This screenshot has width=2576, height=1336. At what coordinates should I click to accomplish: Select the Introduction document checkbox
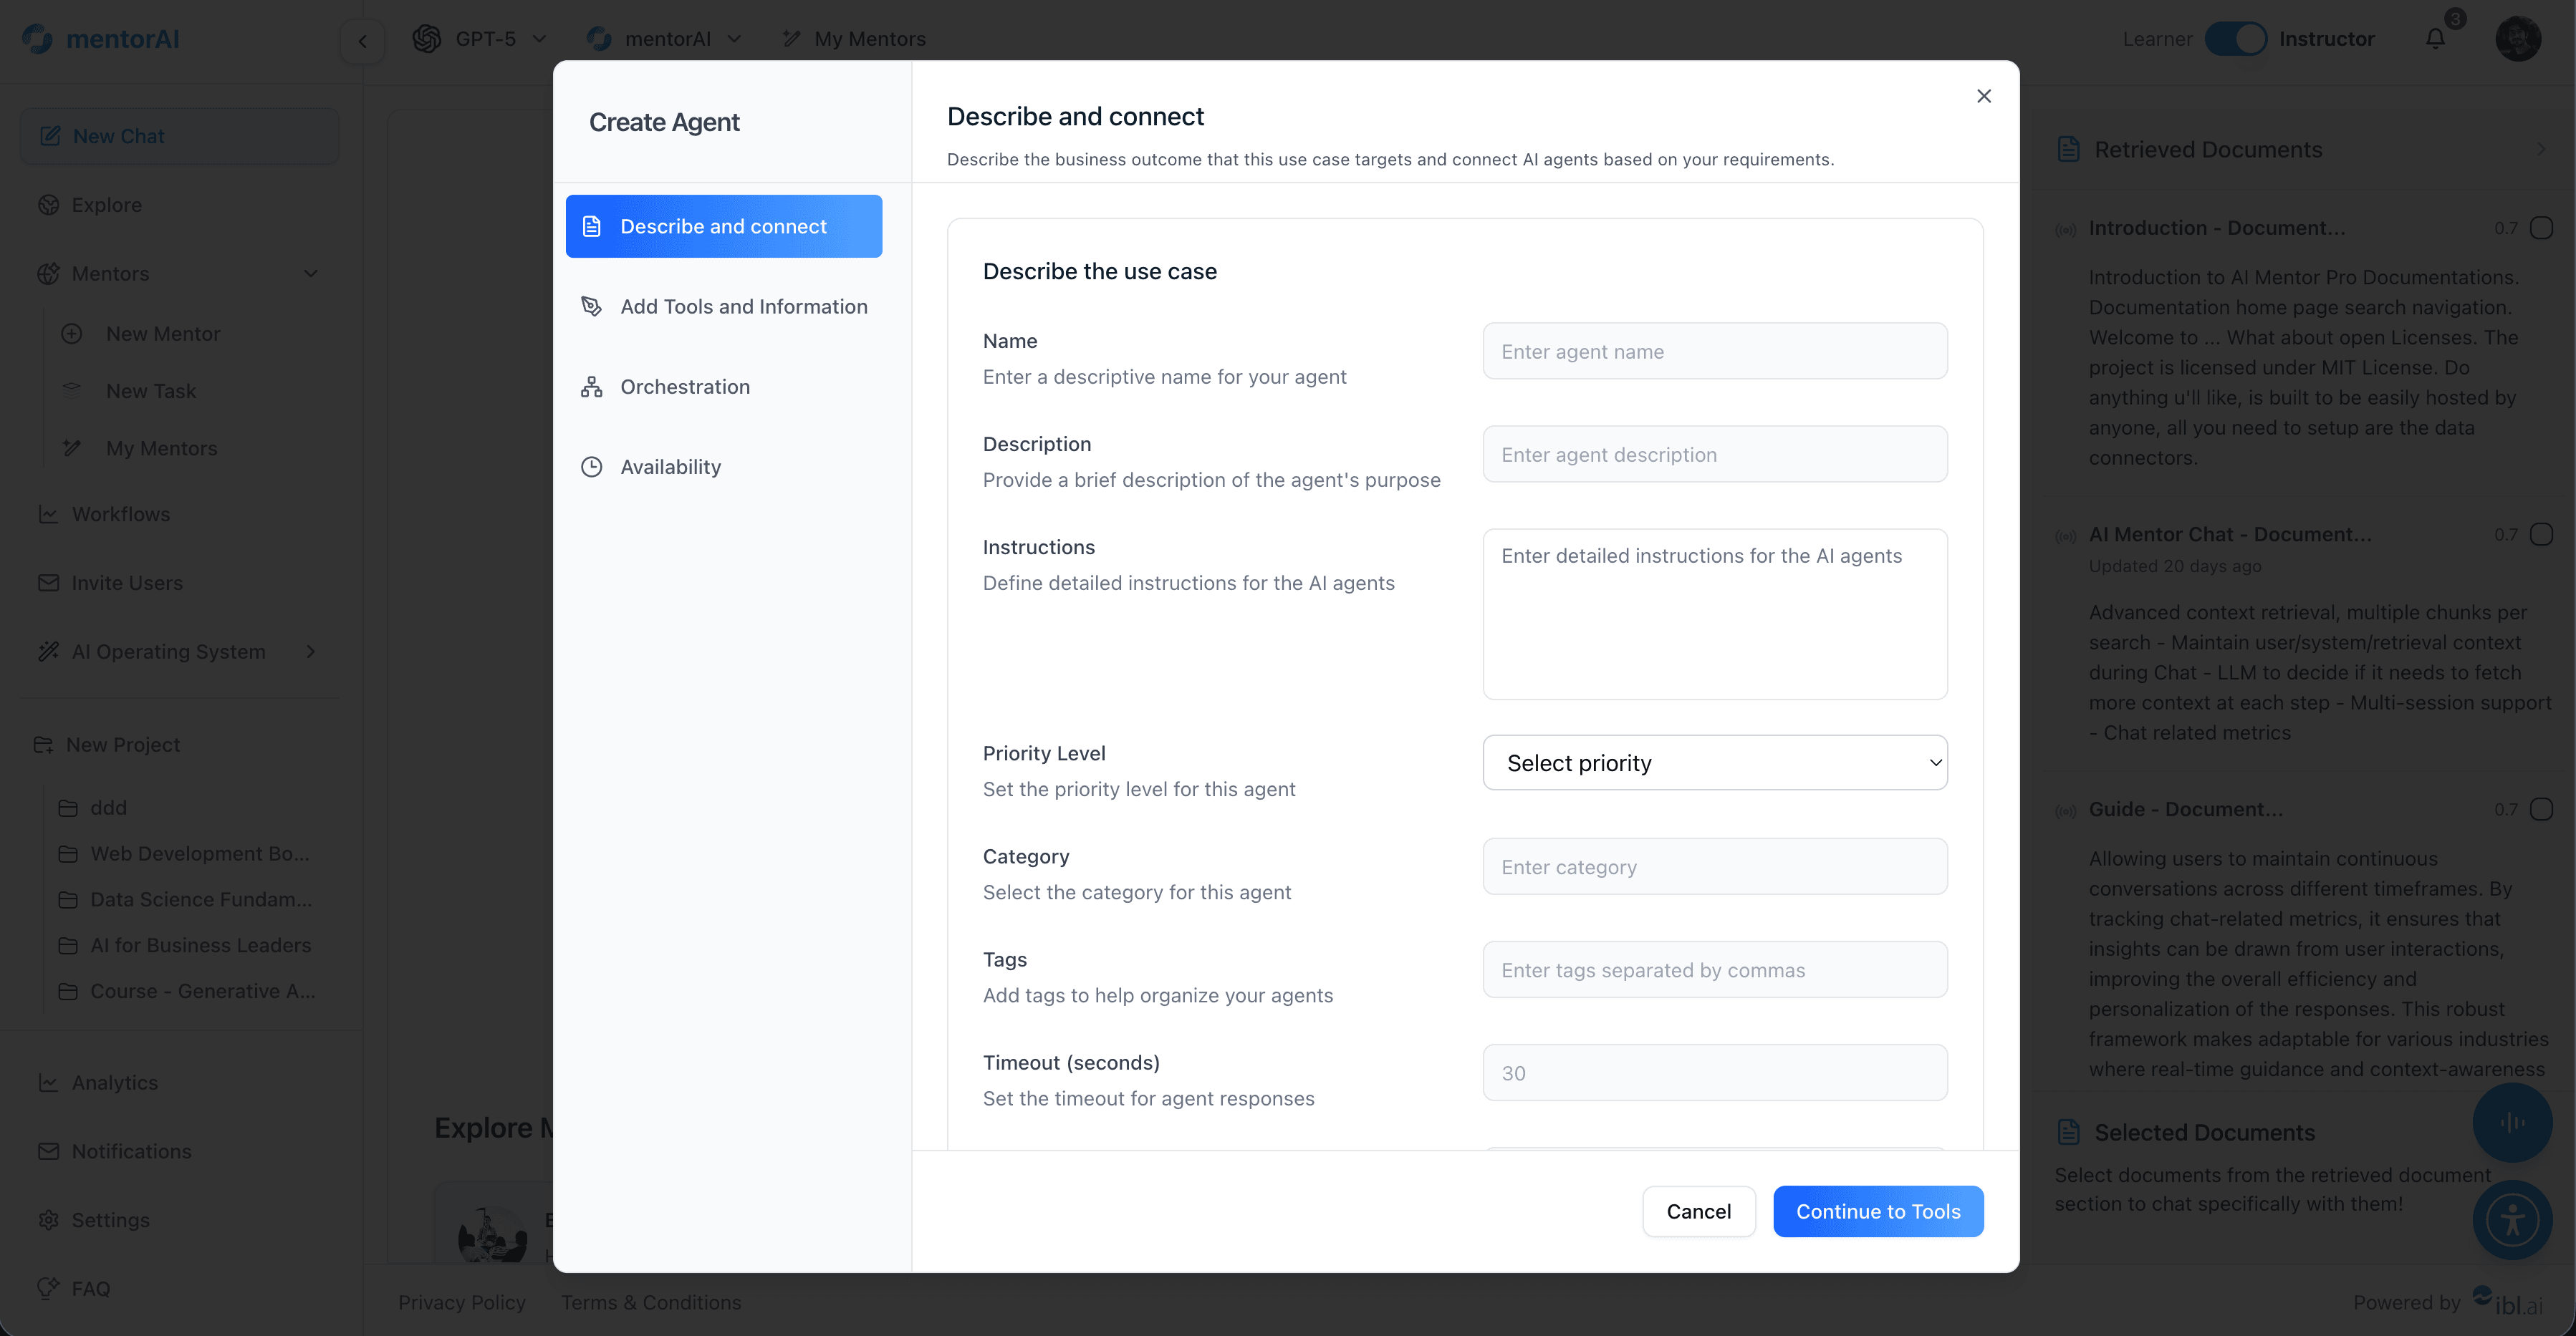pos(2541,228)
